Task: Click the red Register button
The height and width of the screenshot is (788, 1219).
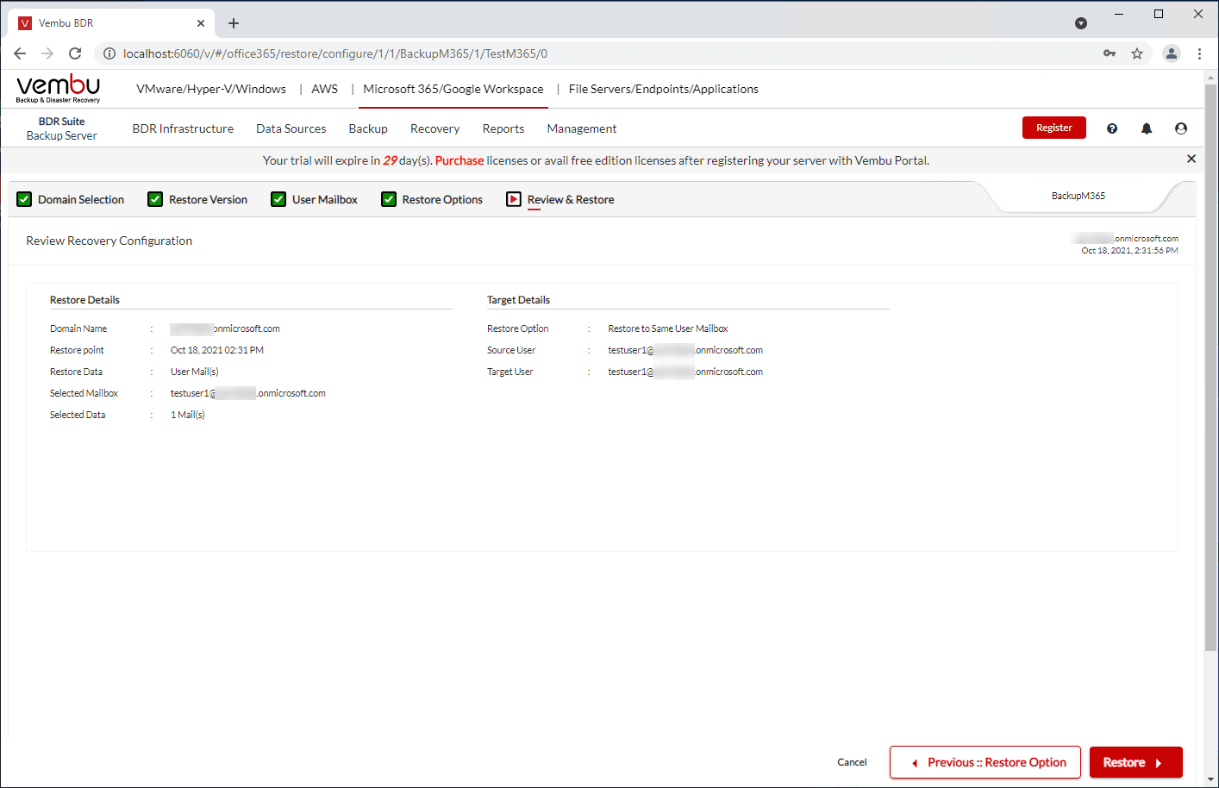Action: tap(1054, 128)
